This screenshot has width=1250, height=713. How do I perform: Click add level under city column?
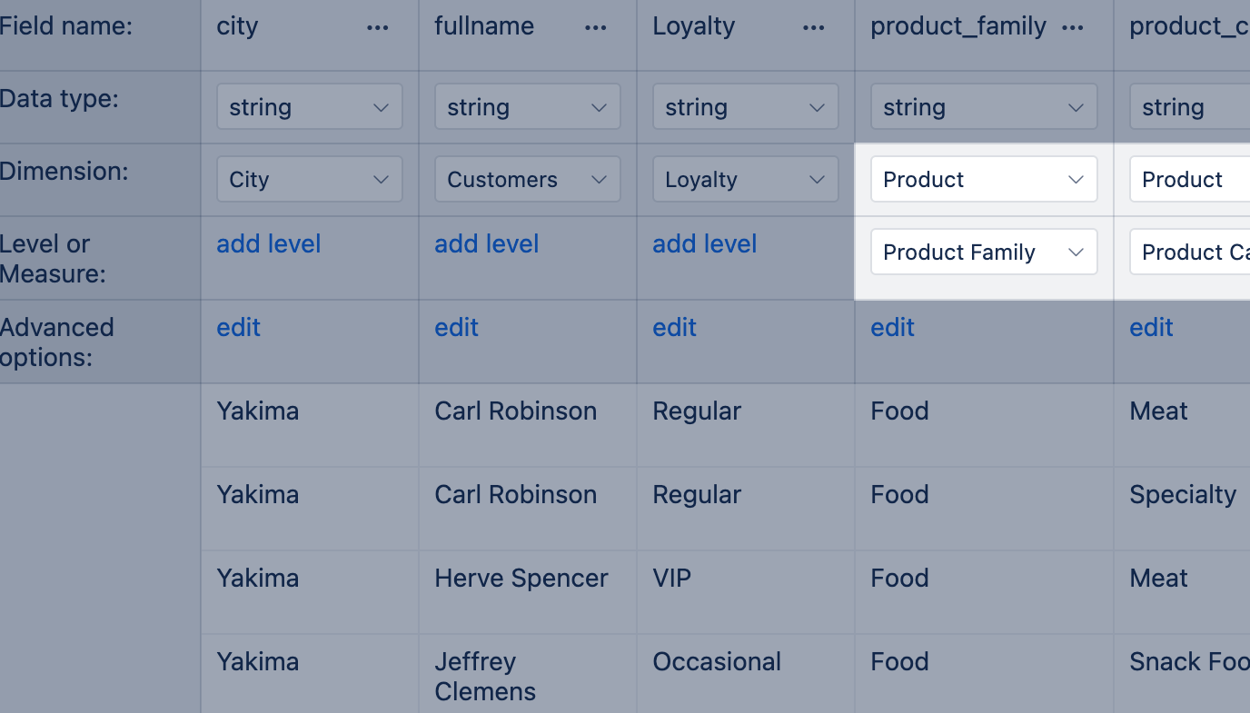click(269, 244)
